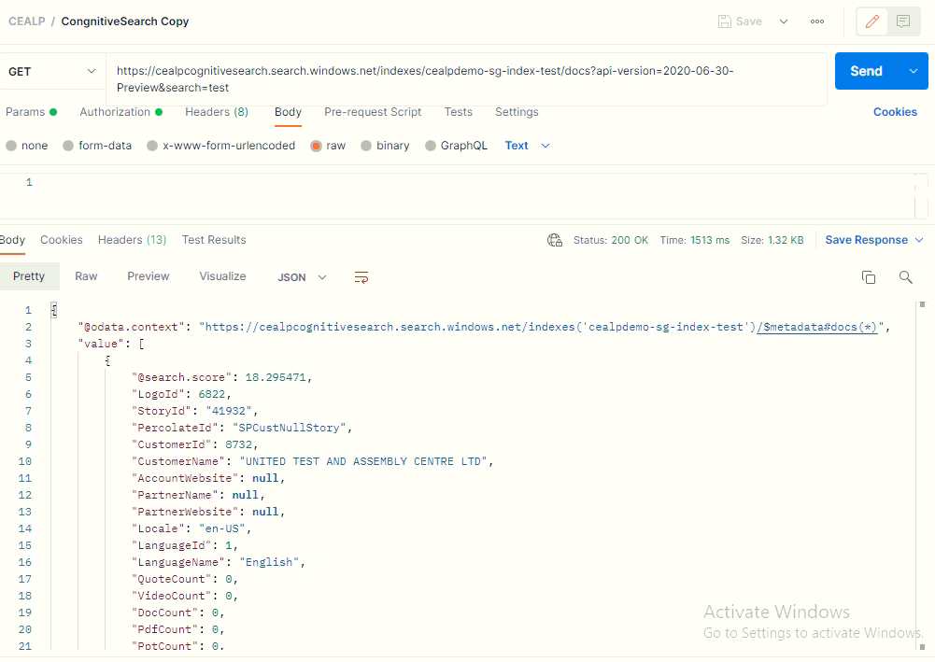Toggle line wrapping in the response viewer

[x=361, y=276]
